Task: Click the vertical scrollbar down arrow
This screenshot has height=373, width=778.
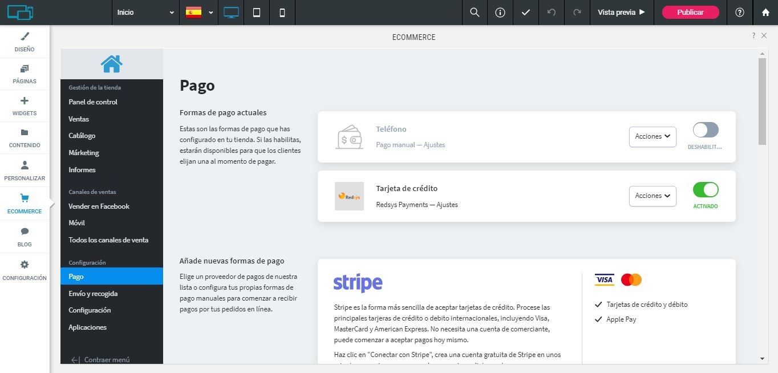Action: click(762, 359)
